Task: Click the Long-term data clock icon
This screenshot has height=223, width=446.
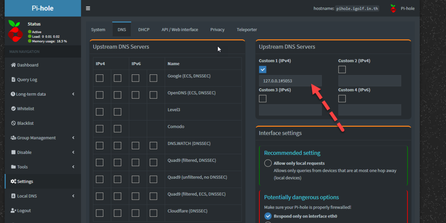Action: 13,94
